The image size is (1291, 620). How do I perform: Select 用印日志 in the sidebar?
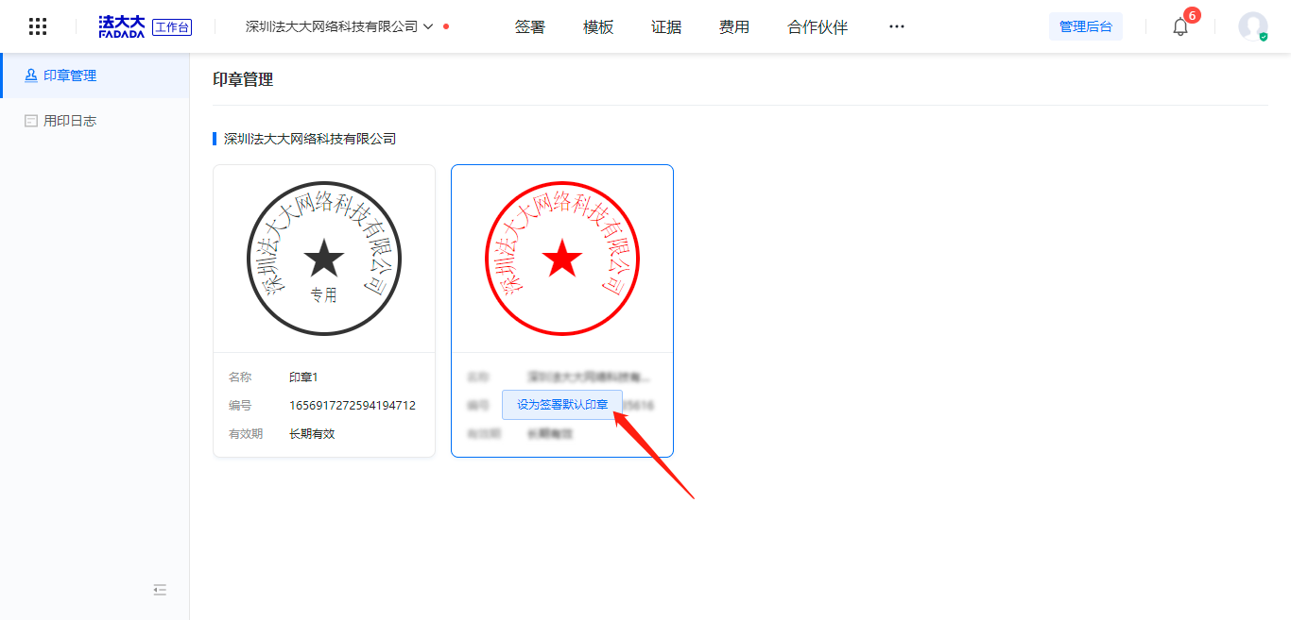95,121
